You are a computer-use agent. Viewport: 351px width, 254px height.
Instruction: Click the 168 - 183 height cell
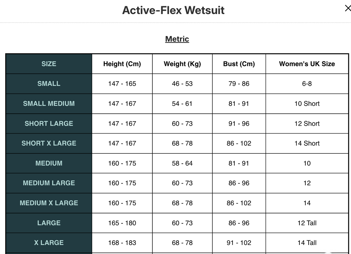pyautogui.click(x=122, y=243)
